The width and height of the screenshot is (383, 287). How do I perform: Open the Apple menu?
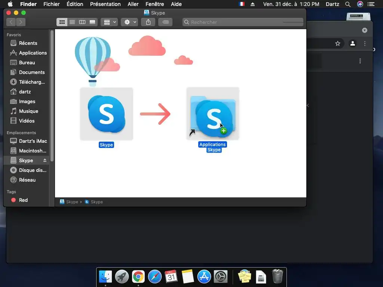10,4
